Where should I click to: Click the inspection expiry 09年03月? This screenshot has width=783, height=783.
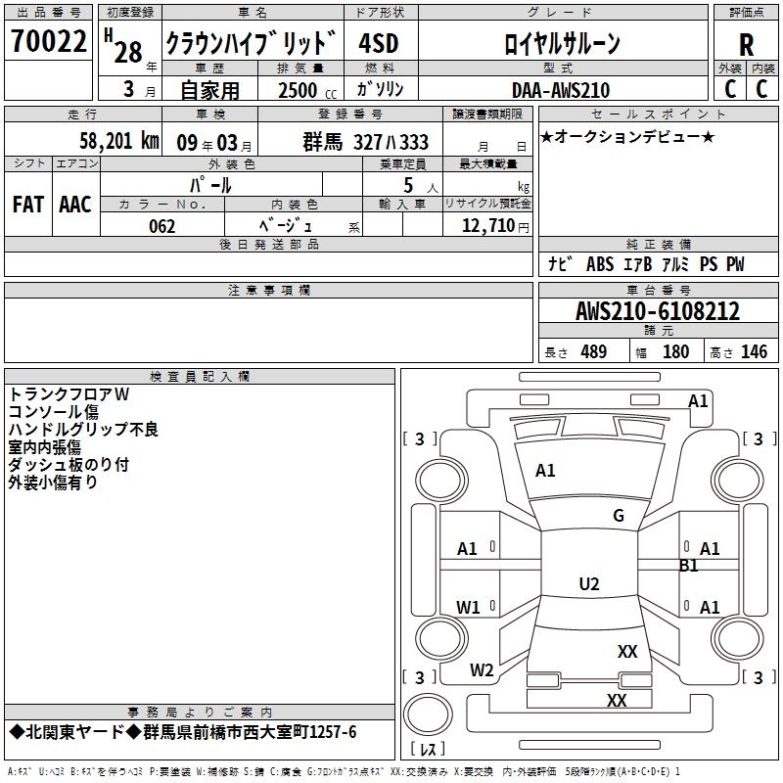[214, 143]
